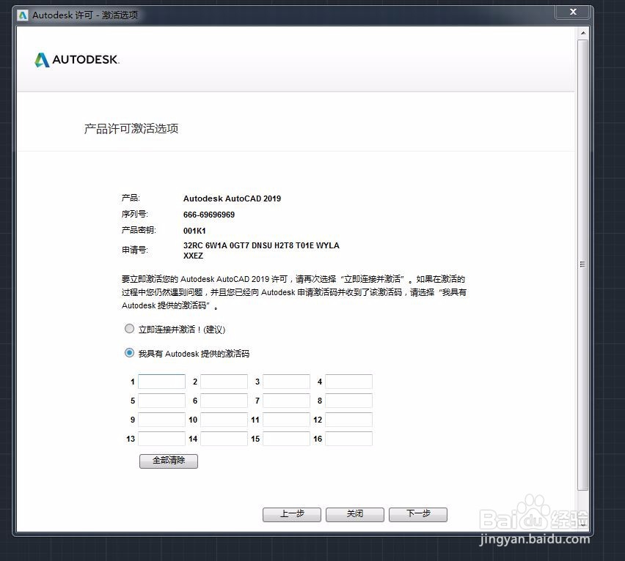Click the 序列号 label
This screenshot has height=561, width=625.
coord(135,214)
